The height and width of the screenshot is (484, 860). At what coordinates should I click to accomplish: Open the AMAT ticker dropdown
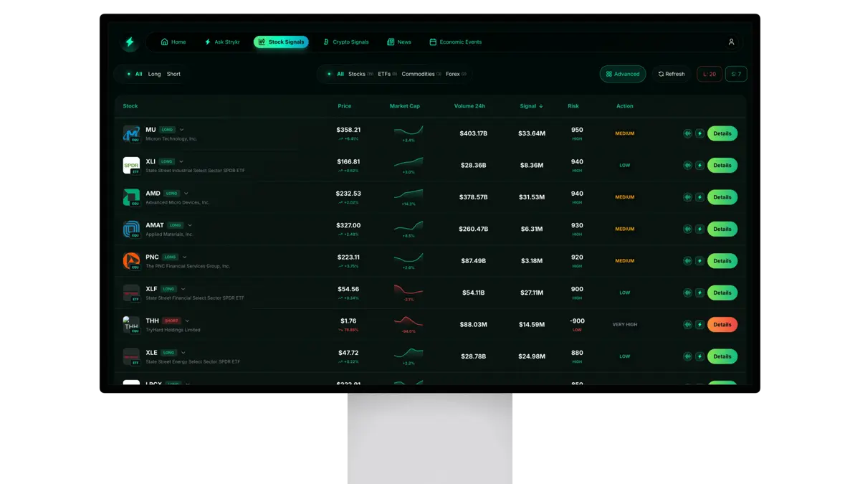[x=190, y=224]
